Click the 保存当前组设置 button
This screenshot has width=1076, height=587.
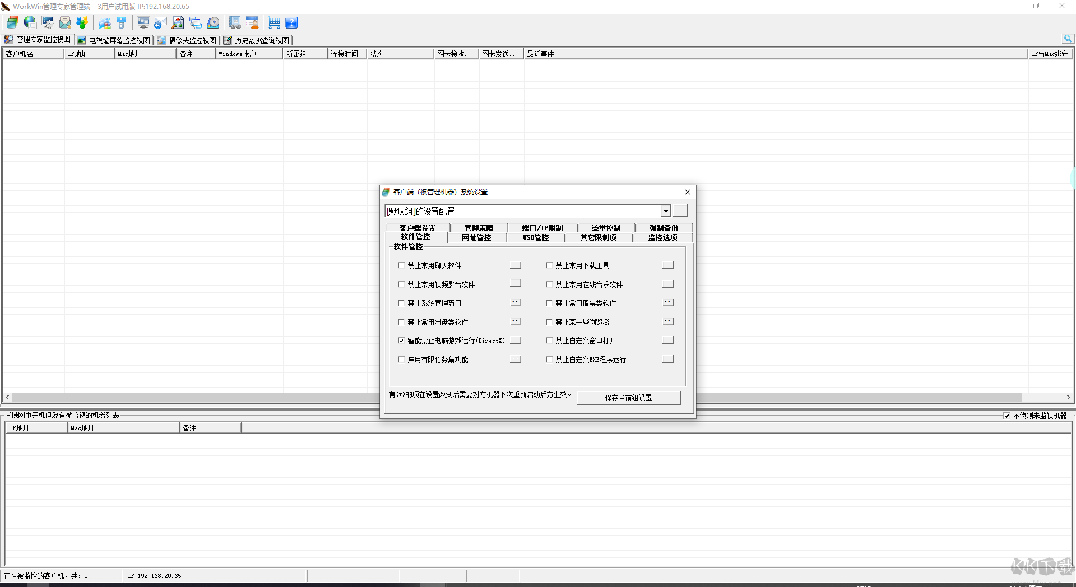628,398
